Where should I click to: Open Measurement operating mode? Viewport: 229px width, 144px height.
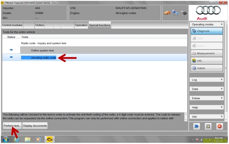(x=207, y=53)
